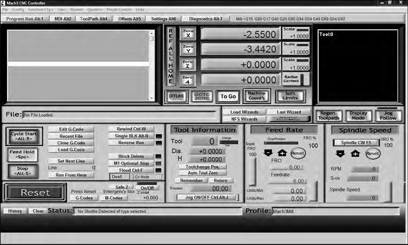The height and width of the screenshot is (245, 408).
Task: Zero the Y axis DRO
Action: (188, 49)
